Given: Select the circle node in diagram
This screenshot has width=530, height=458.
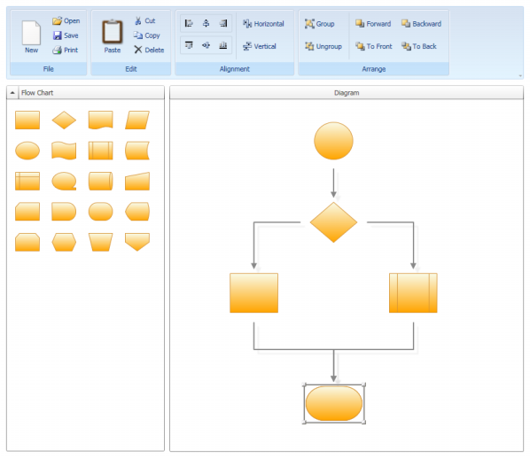Looking at the screenshot, I should pyautogui.click(x=333, y=141).
